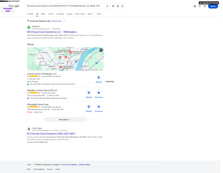
Task: Get directions icon for Medallion Home Care
Action: point(99,93)
